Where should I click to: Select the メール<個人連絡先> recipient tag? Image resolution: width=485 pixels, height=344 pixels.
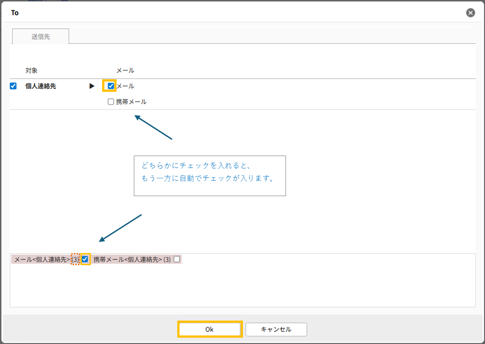[42, 259]
